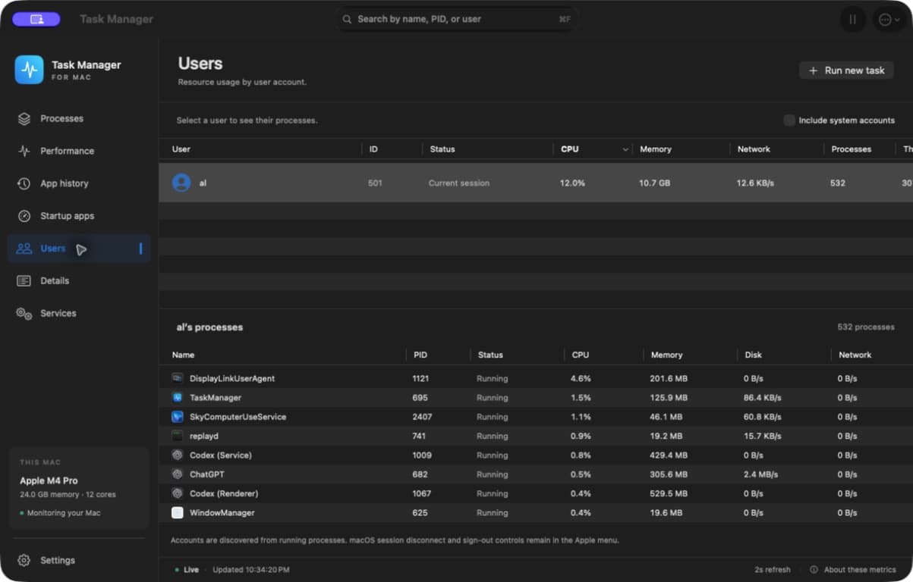Pause live updates with the pause icon
913x582 pixels.
coord(853,20)
